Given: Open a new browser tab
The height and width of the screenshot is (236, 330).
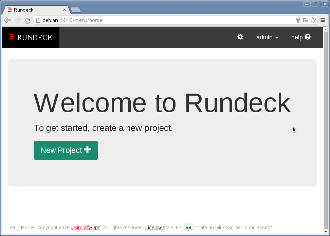Looking at the screenshot, I should 76,10.
